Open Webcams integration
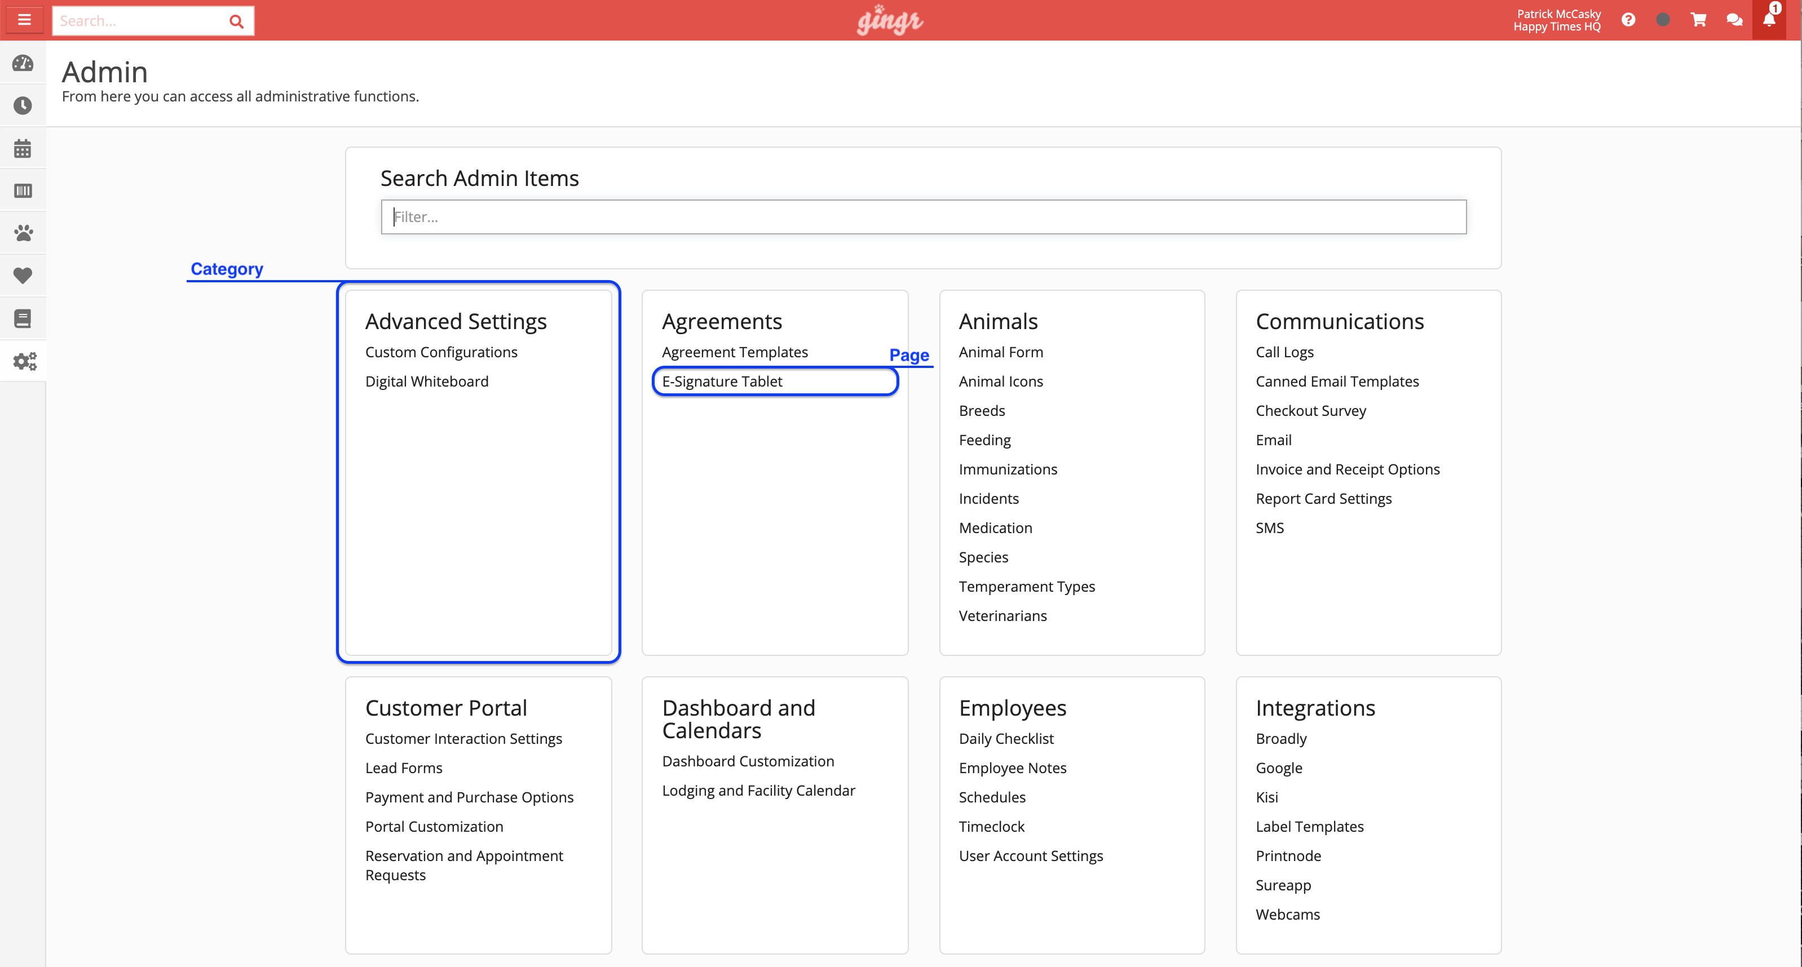Screen dimensions: 1802x967 click(x=1288, y=915)
